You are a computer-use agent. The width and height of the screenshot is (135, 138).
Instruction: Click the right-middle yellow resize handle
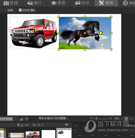[x=111, y=33]
